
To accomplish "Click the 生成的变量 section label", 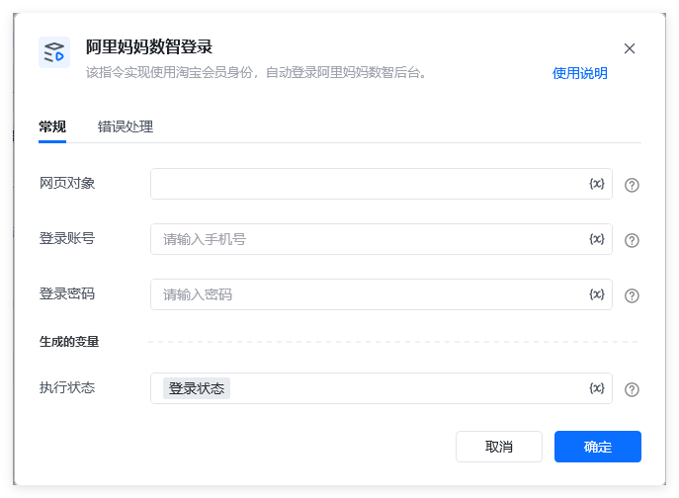I will tap(69, 342).
